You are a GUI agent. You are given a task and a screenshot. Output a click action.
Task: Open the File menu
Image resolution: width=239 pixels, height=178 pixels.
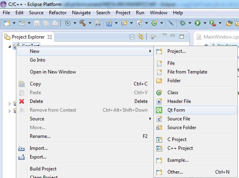(x=6, y=13)
